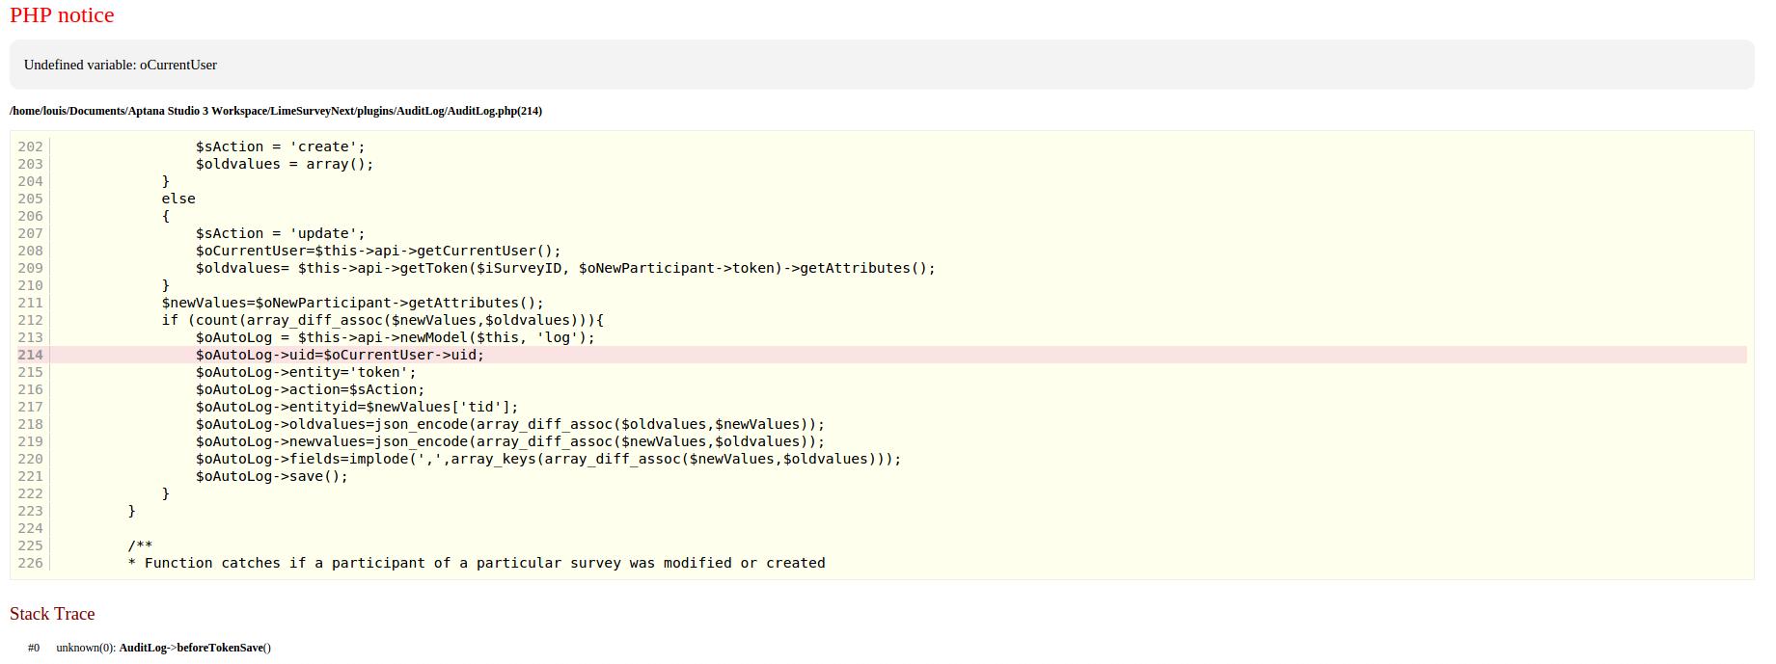Screen dimensions: 1776x664
Task: Click line number 202 in the gutter
Action: coord(30,146)
